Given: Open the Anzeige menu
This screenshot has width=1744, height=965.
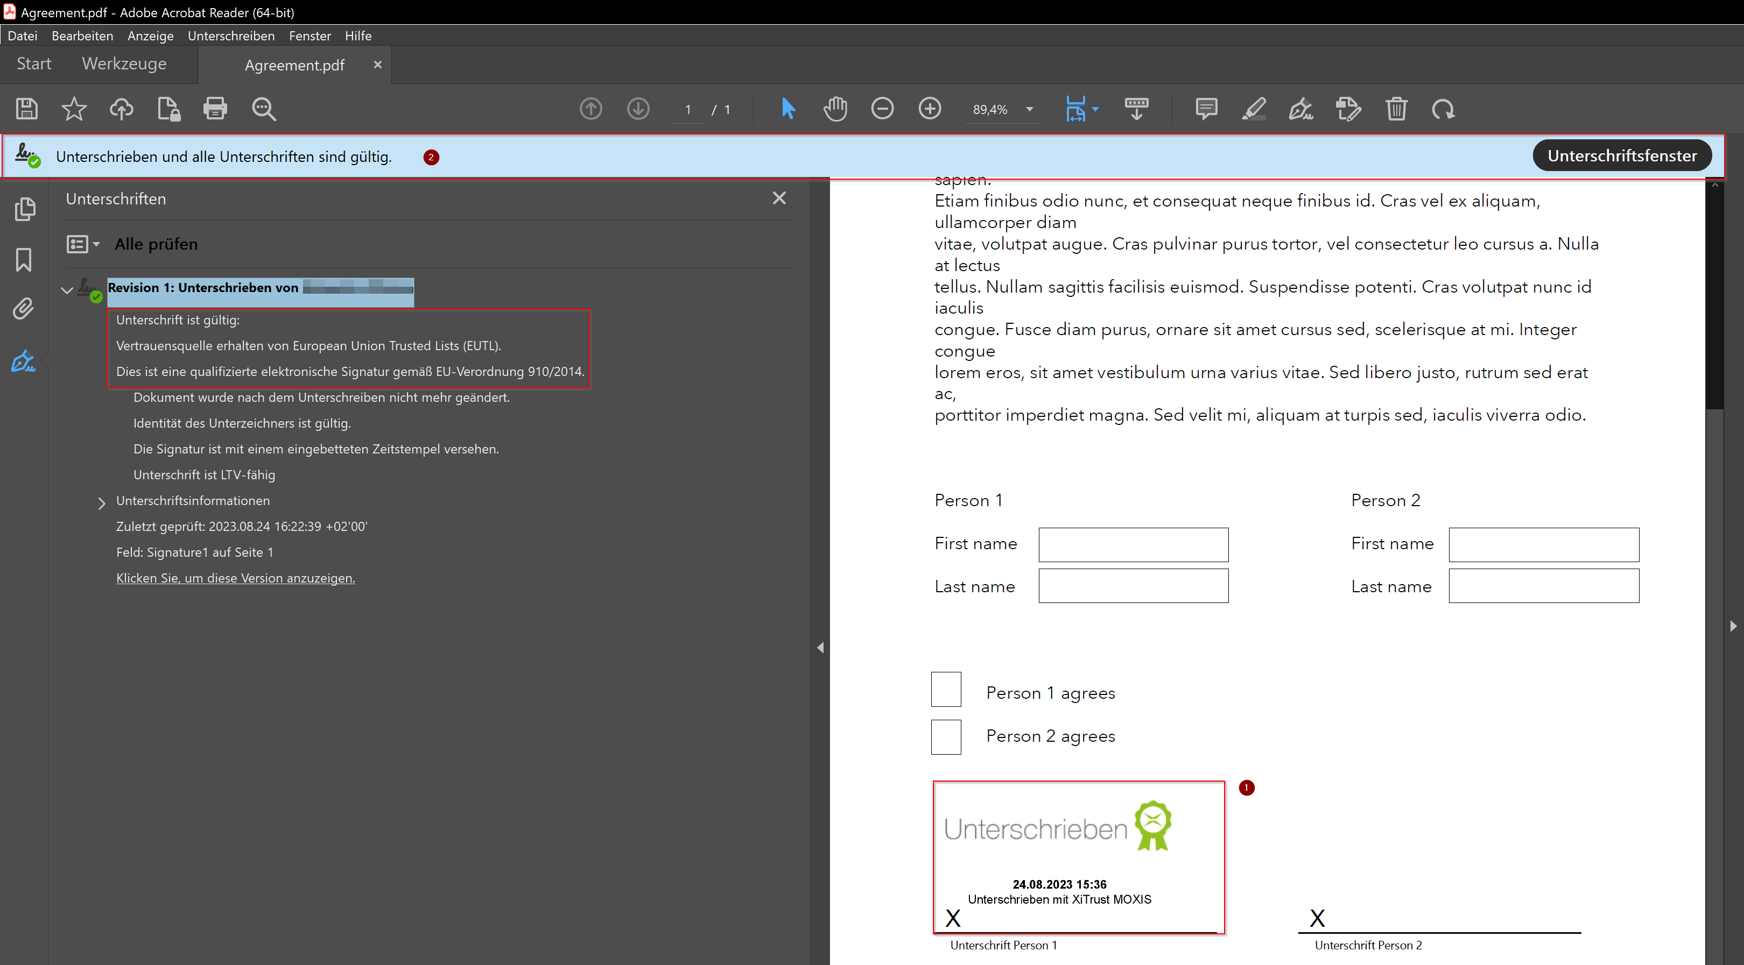Looking at the screenshot, I should point(150,36).
